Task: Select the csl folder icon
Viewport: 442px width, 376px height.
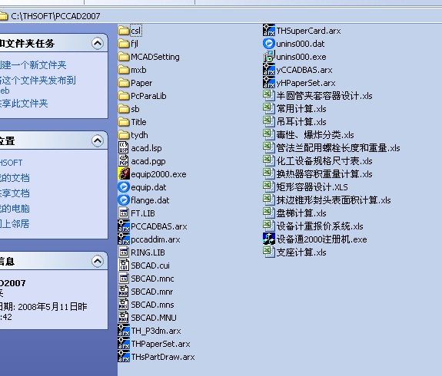Action: [124, 31]
